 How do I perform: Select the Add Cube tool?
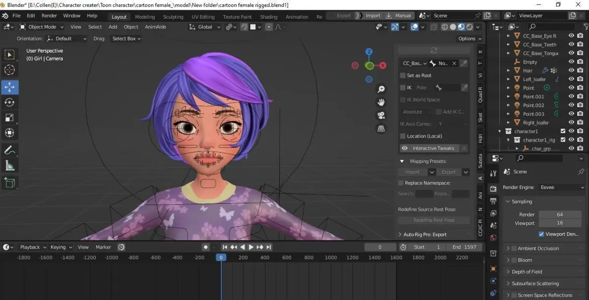click(x=10, y=183)
